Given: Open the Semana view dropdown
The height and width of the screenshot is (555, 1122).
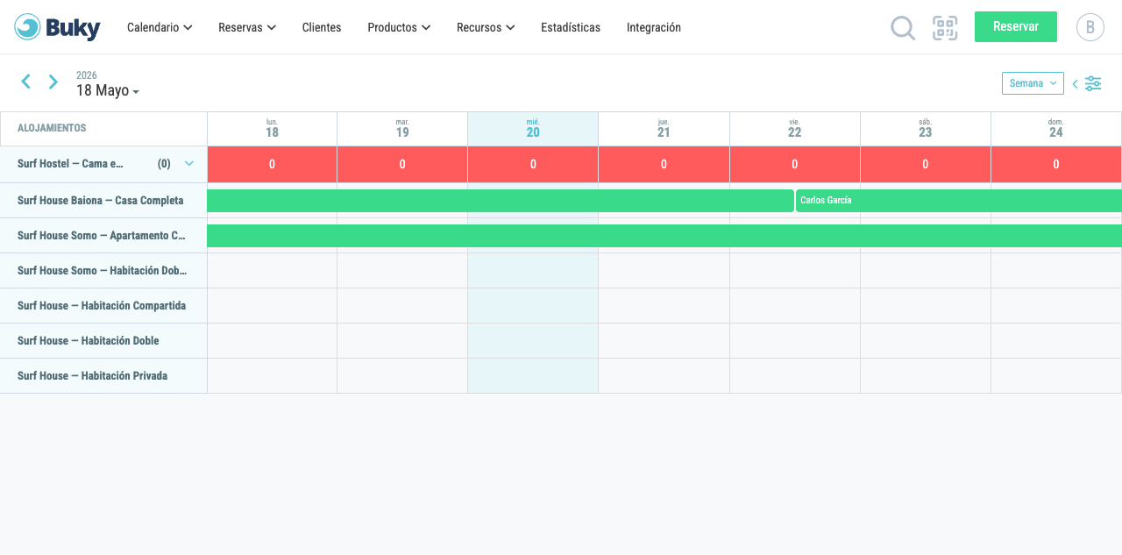Looking at the screenshot, I should pyautogui.click(x=1033, y=83).
